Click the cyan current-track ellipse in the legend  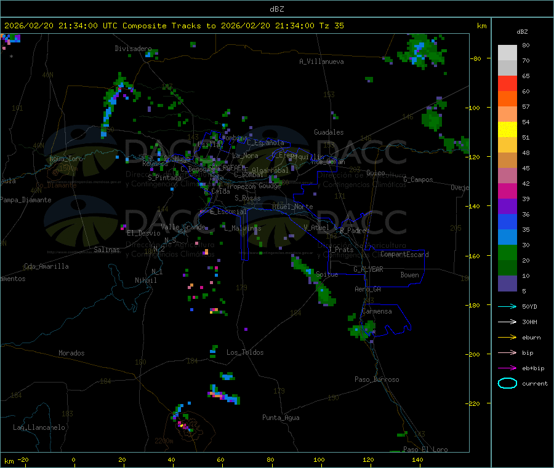tap(507, 383)
